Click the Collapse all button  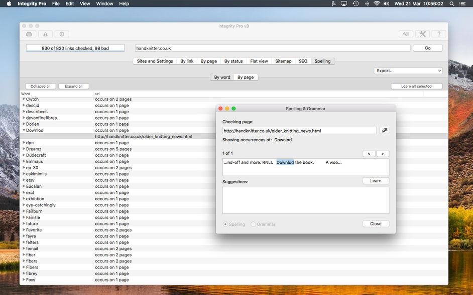coord(41,86)
